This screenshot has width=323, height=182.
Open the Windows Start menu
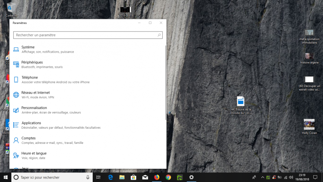pos(5,177)
